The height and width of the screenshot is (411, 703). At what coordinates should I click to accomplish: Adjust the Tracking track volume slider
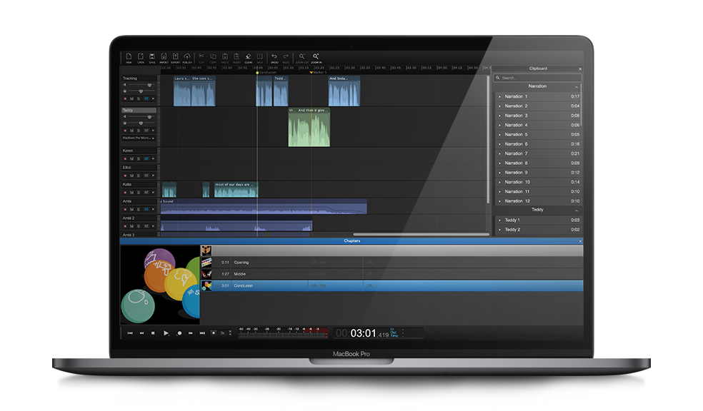pyautogui.click(x=149, y=85)
